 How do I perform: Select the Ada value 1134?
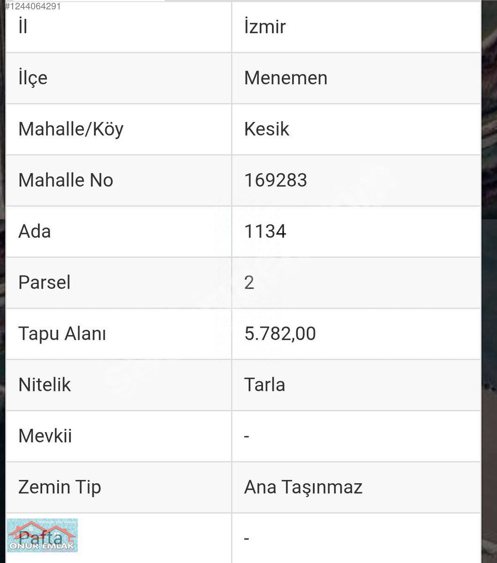[265, 231]
